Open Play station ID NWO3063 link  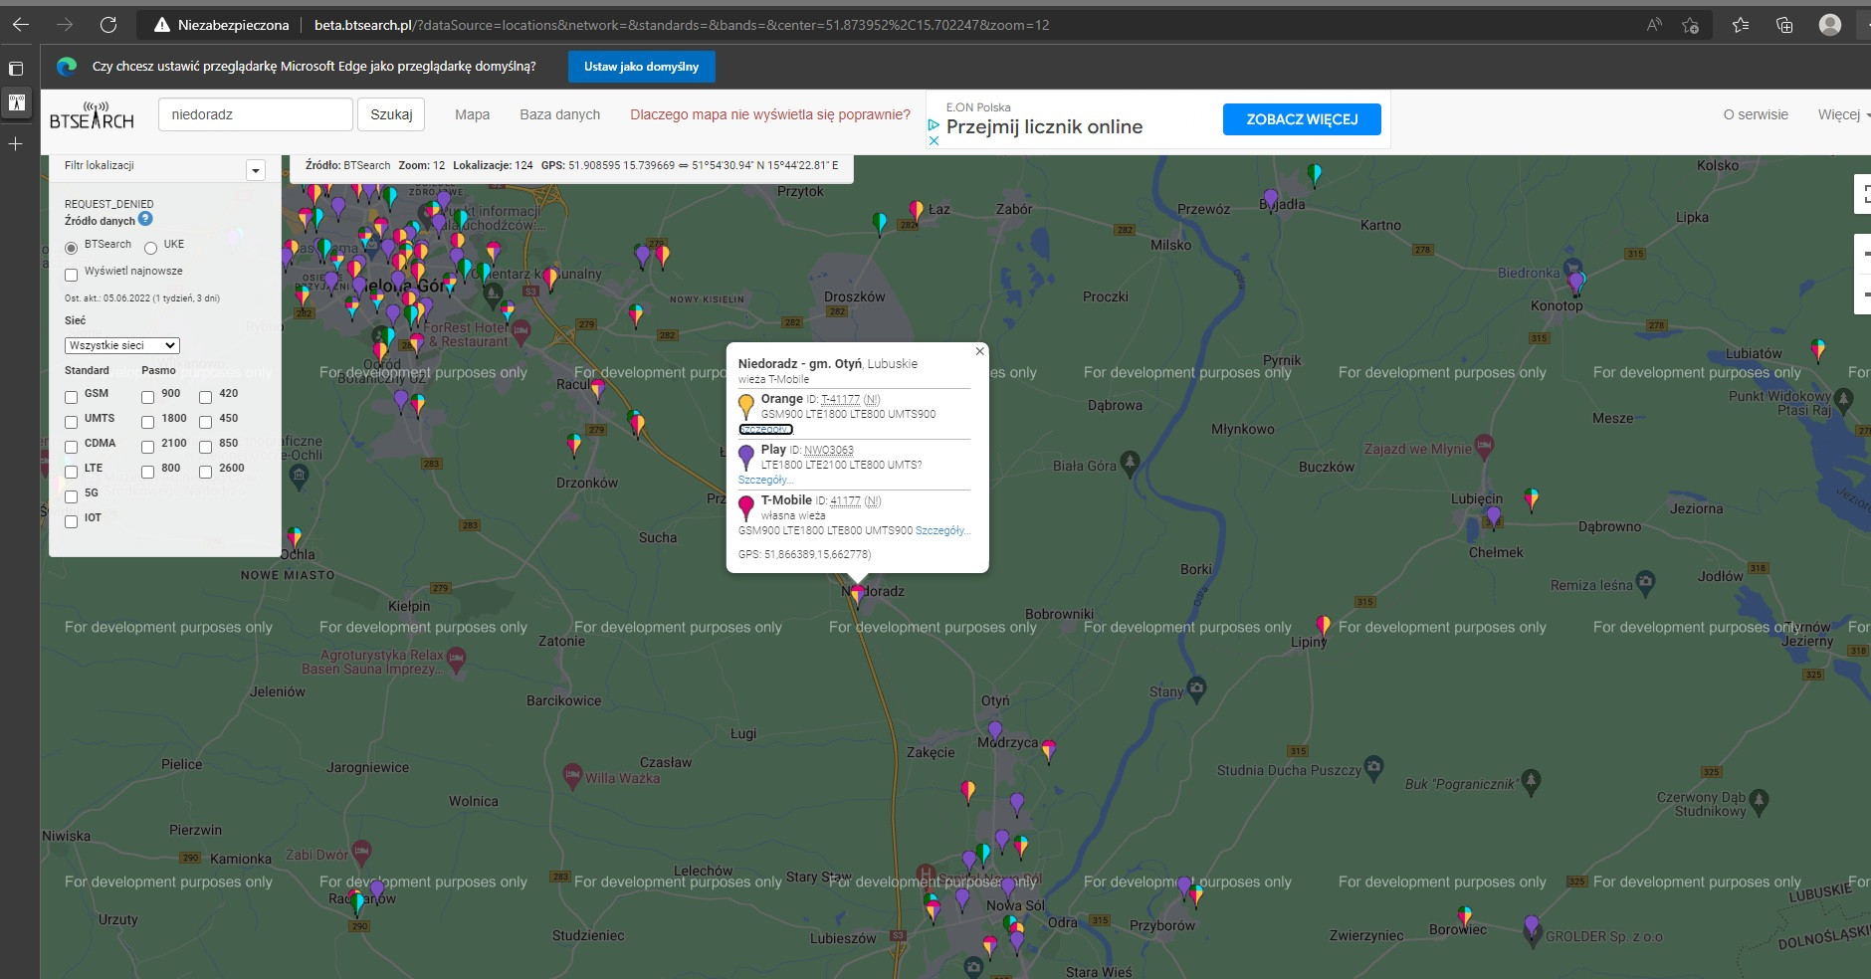pos(828,450)
